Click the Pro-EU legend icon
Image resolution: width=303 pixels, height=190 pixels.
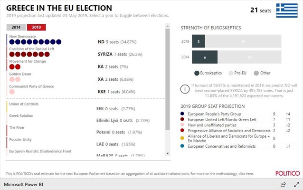click(231, 73)
